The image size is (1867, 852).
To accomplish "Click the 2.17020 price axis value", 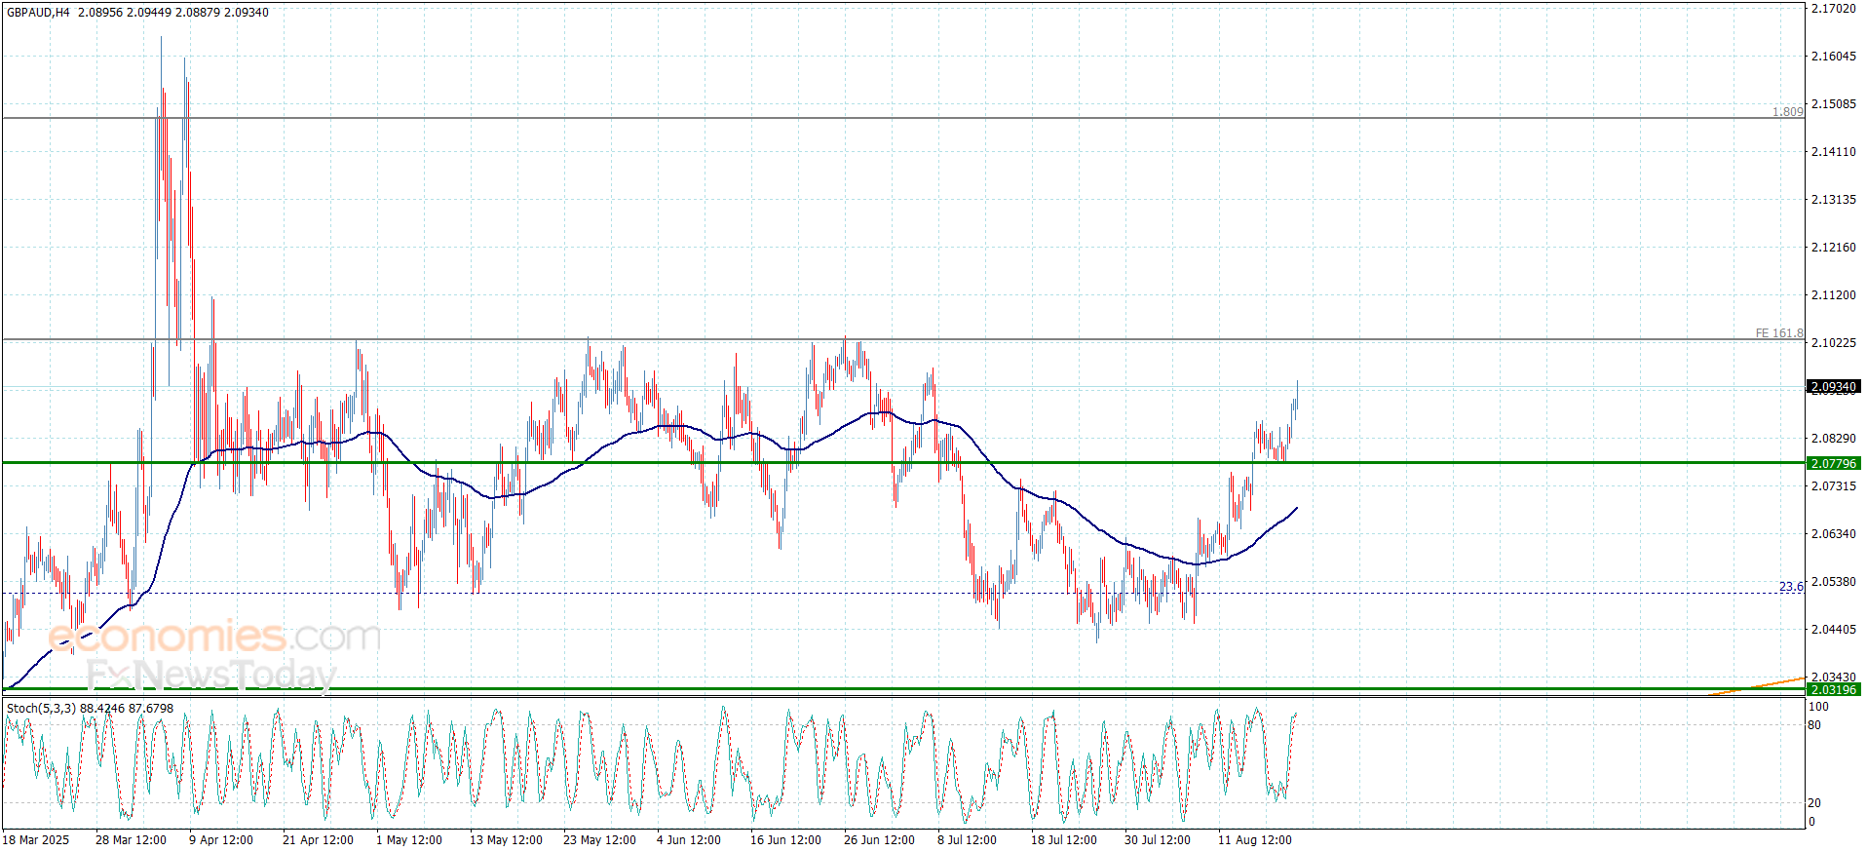I will click(x=1833, y=9).
